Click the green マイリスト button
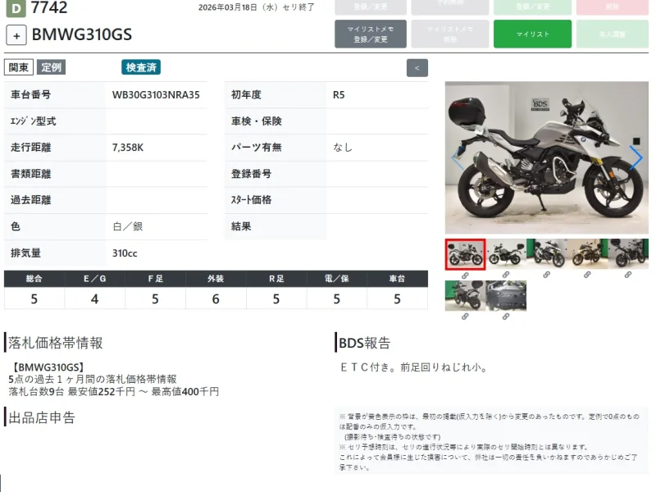Viewport: 656px width, 492px height. pyautogui.click(x=532, y=34)
